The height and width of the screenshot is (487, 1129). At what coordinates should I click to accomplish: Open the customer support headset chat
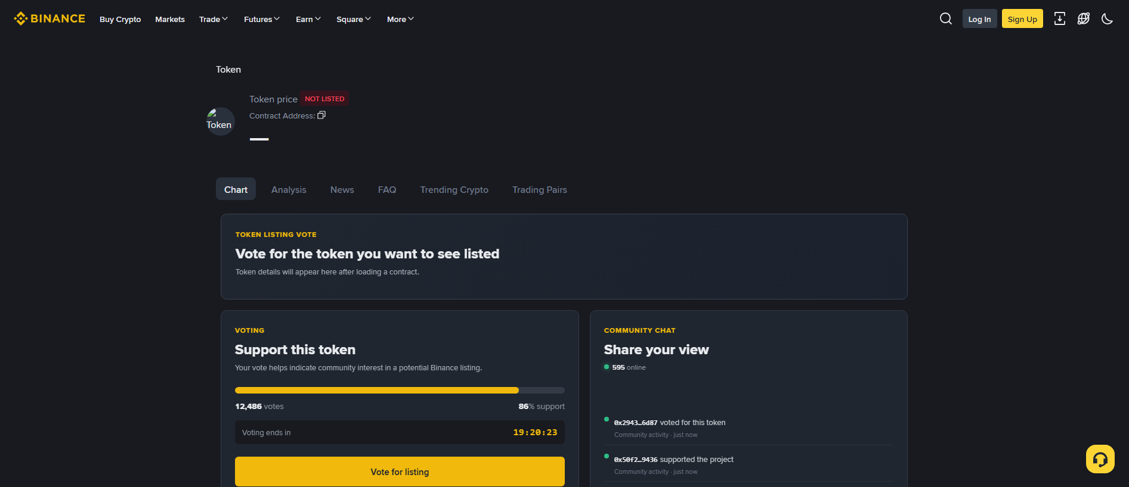(1100, 459)
